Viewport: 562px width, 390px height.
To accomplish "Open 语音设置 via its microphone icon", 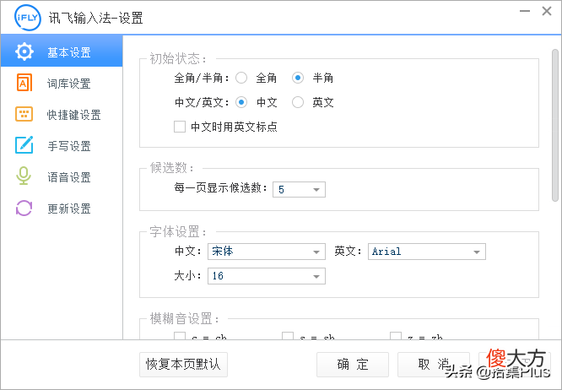I will coord(24,176).
